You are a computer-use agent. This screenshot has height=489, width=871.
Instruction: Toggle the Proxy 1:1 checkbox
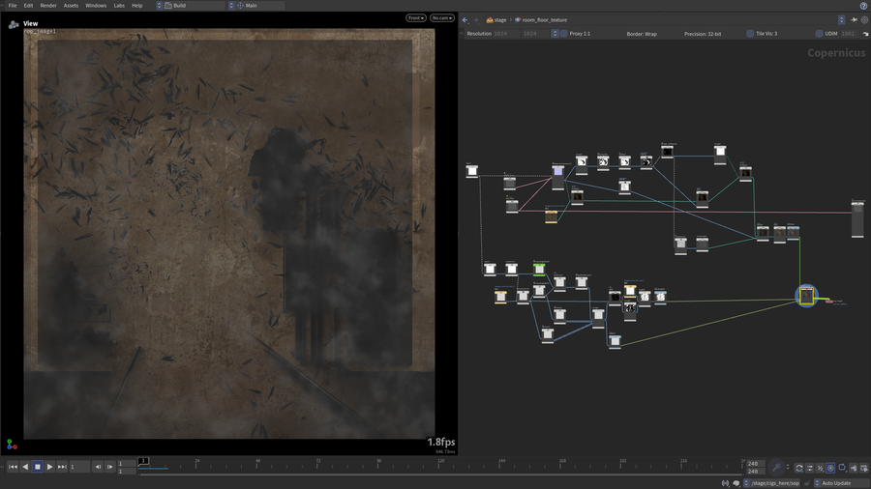click(564, 34)
